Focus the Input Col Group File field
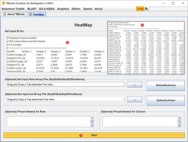The height and width of the screenshot is (142, 188). pyautogui.click(x=65, y=99)
